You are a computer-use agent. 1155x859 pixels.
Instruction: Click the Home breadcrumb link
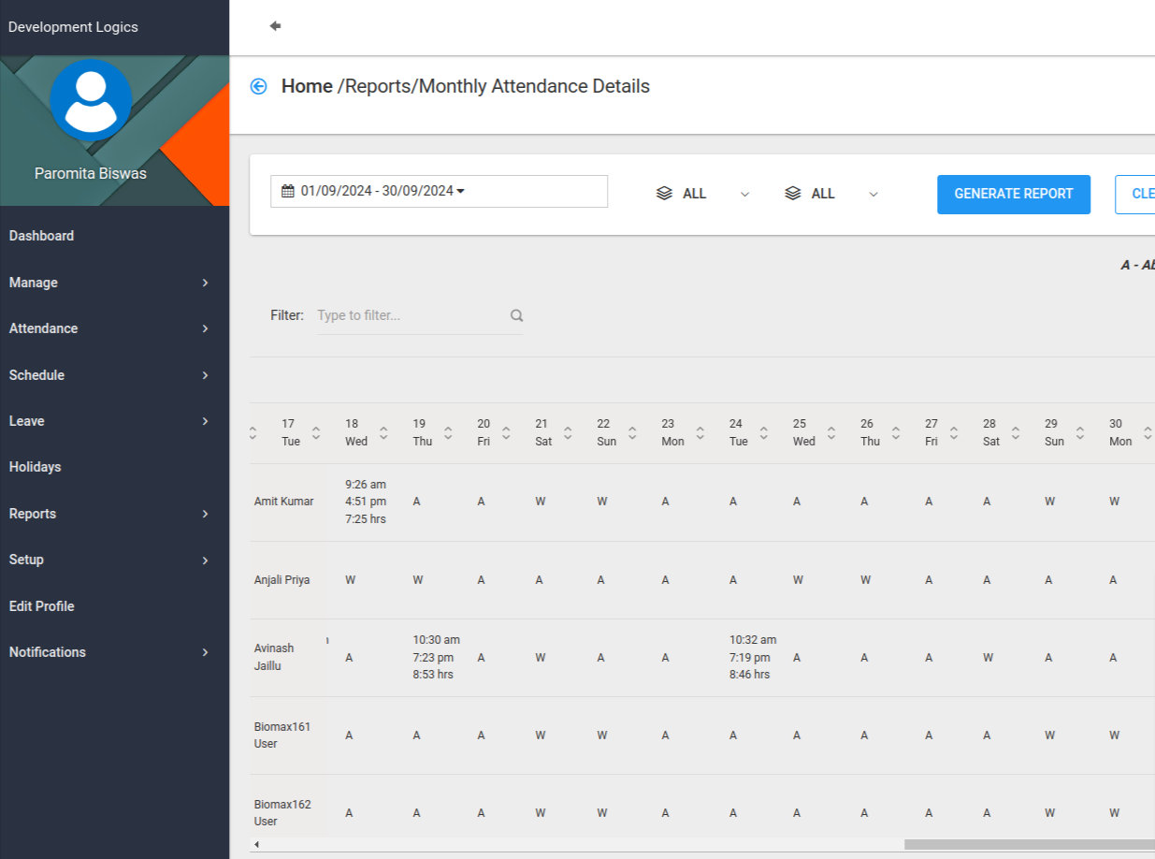pos(307,86)
